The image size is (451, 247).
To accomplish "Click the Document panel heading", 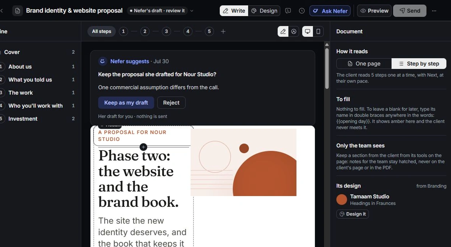I will pos(349,31).
